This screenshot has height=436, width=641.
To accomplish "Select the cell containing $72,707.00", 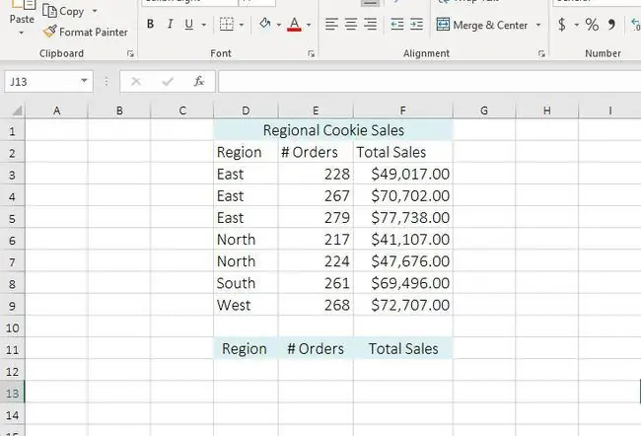I will (x=403, y=305).
